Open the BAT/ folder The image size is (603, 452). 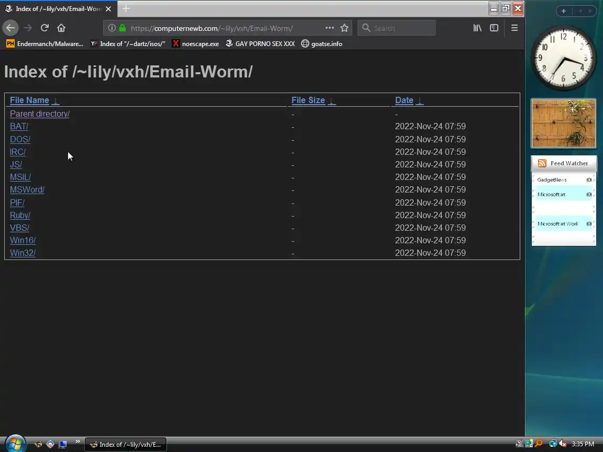(x=19, y=126)
